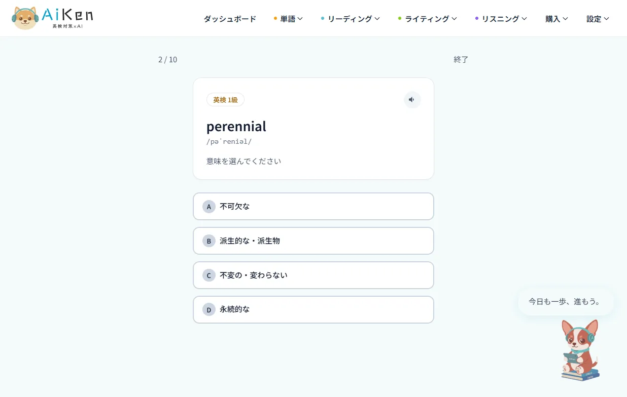627x397 pixels.
Task: Open the 設定 menu
Action: [598, 19]
